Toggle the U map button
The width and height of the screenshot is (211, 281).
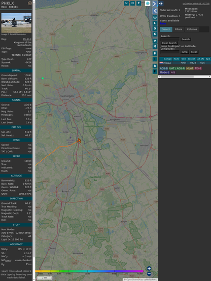[x=126, y=3]
